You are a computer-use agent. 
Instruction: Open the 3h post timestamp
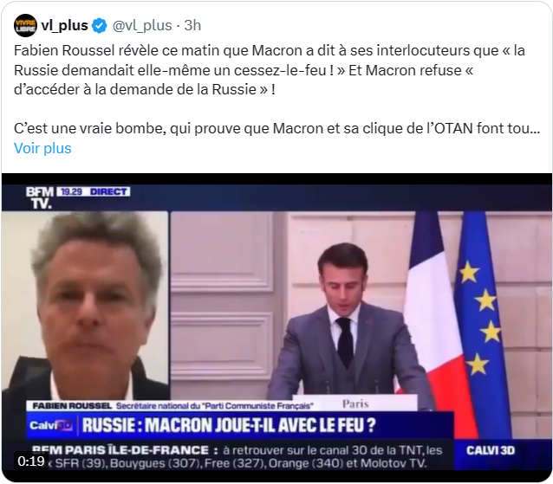click(x=192, y=26)
